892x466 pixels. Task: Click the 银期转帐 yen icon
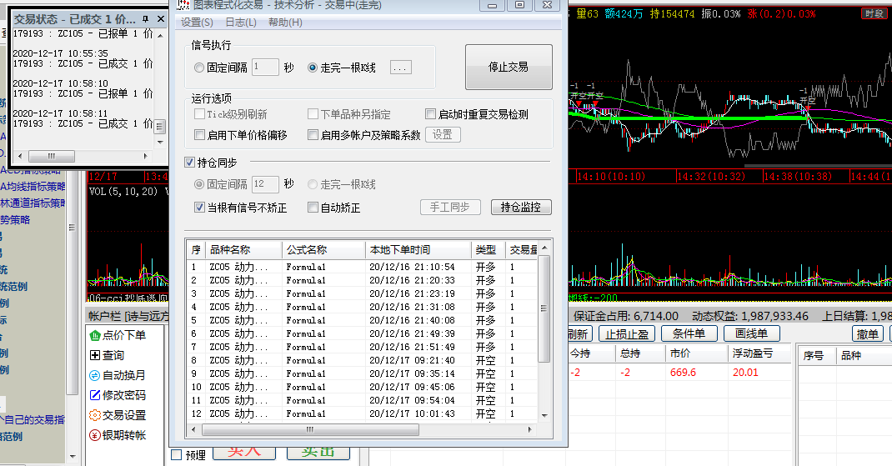click(94, 435)
